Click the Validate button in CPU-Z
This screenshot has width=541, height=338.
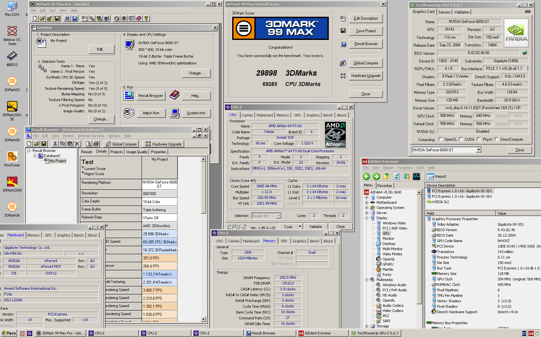point(316,227)
